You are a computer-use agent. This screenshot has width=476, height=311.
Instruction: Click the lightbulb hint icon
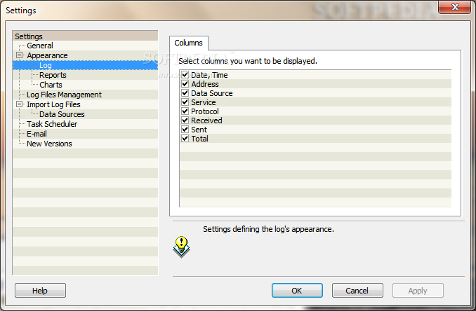(x=182, y=247)
